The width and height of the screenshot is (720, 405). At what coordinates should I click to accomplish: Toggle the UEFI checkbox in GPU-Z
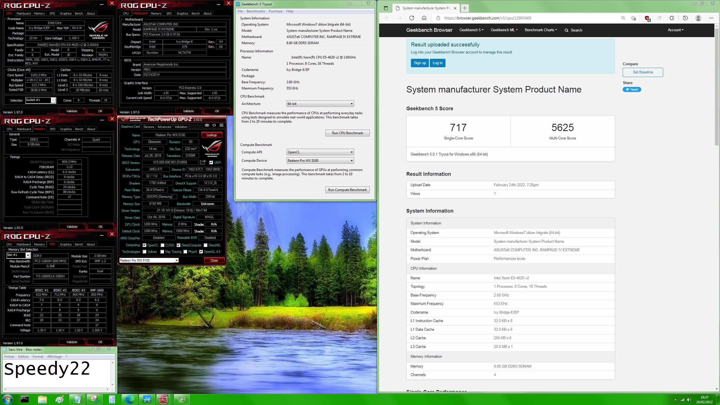(211, 162)
